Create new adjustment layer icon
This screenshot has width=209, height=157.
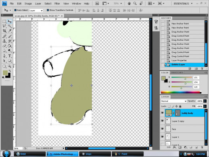tap(185, 147)
